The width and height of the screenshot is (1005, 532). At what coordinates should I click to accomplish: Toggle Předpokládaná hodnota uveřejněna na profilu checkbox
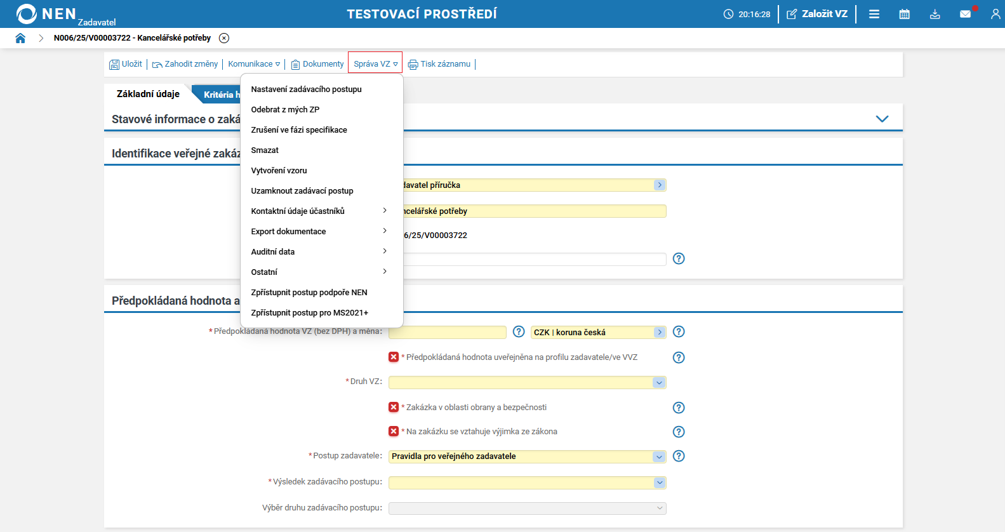tap(394, 357)
